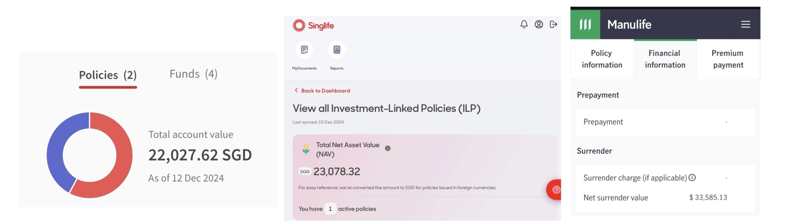Open the Manulife hamburger menu
This screenshot has width=802, height=223.
pyautogui.click(x=746, y=24)
